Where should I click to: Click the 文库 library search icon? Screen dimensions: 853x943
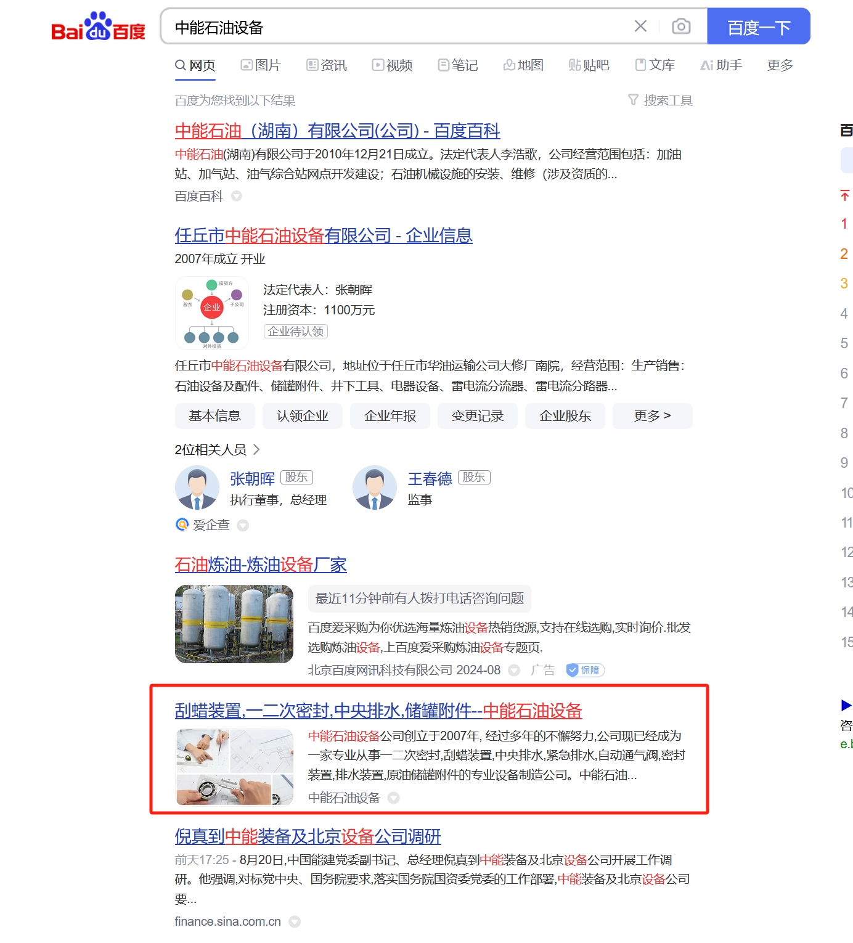click(x=655, y=65)
